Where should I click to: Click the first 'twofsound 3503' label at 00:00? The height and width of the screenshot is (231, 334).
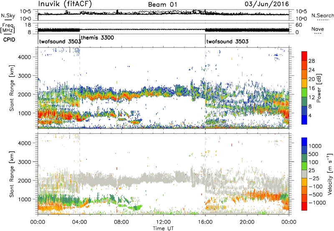60,41
